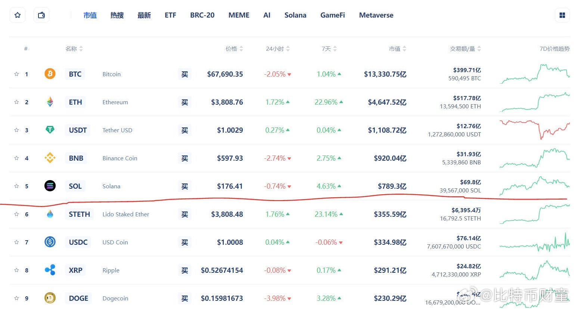
Task: Switch to the MEME tab
Action: click(x=239, y=15)
